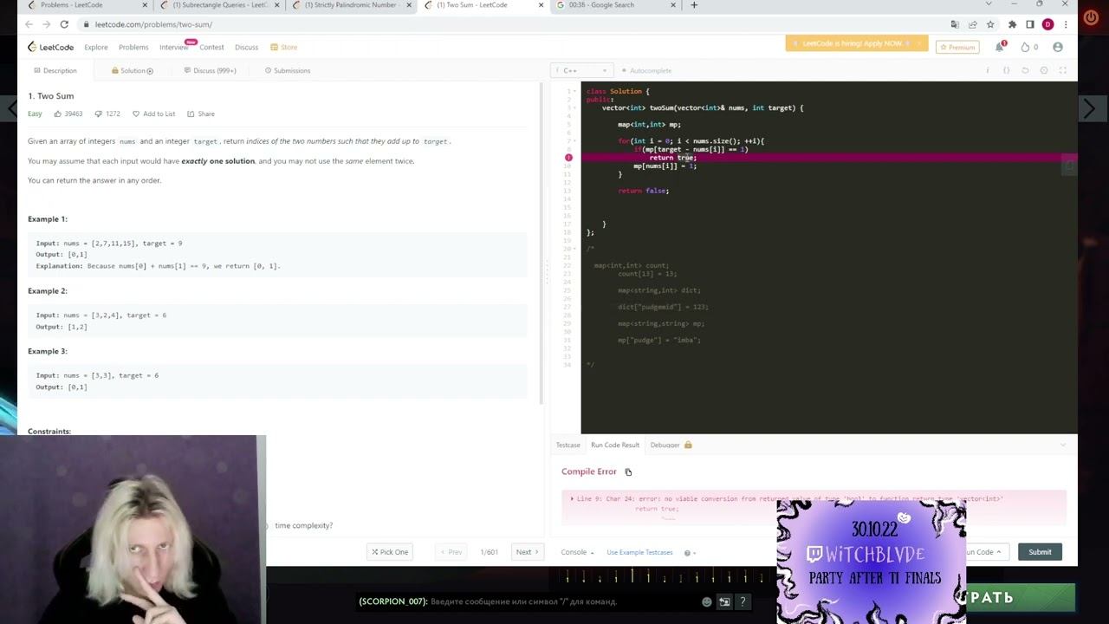The image size is (1109, 624).
Task: Open the browser side panel icon
Action: click(x=1029, y=24)
